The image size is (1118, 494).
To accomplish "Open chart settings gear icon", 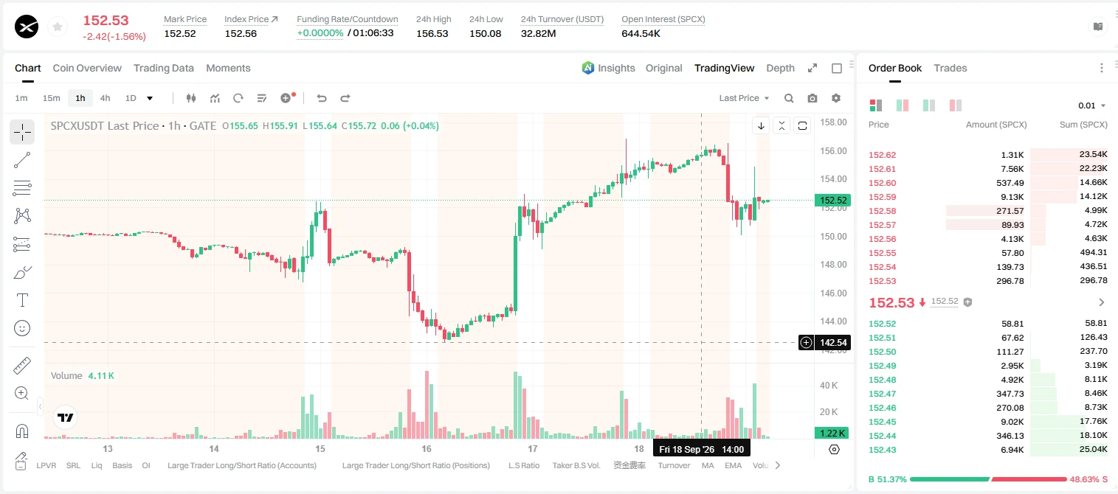I will 836,98.
